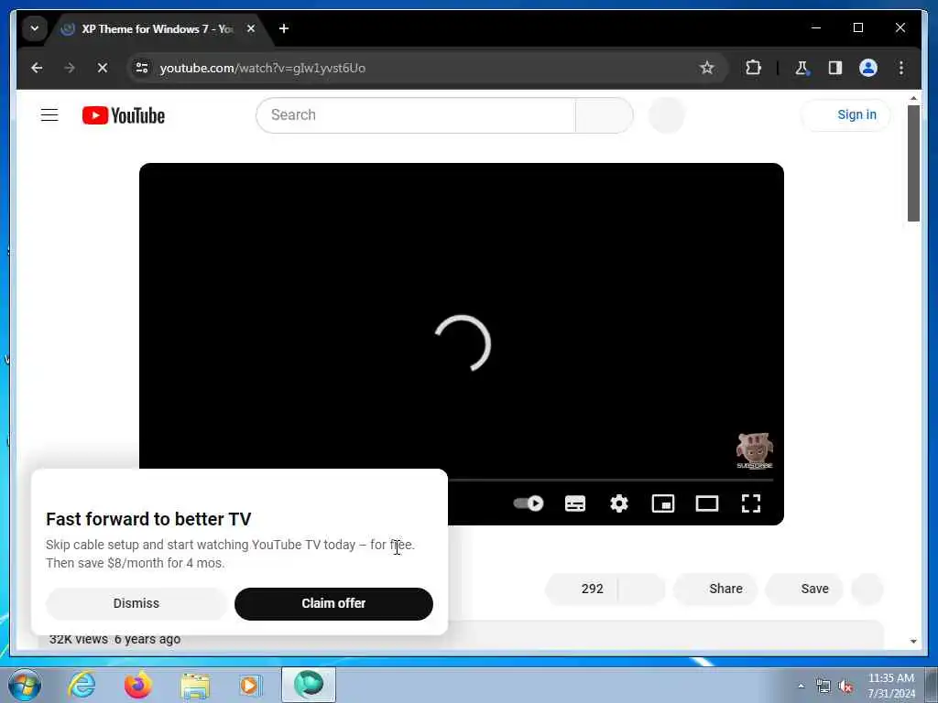
Task: Open the Windows Start menu
Action: pos(25,685)
